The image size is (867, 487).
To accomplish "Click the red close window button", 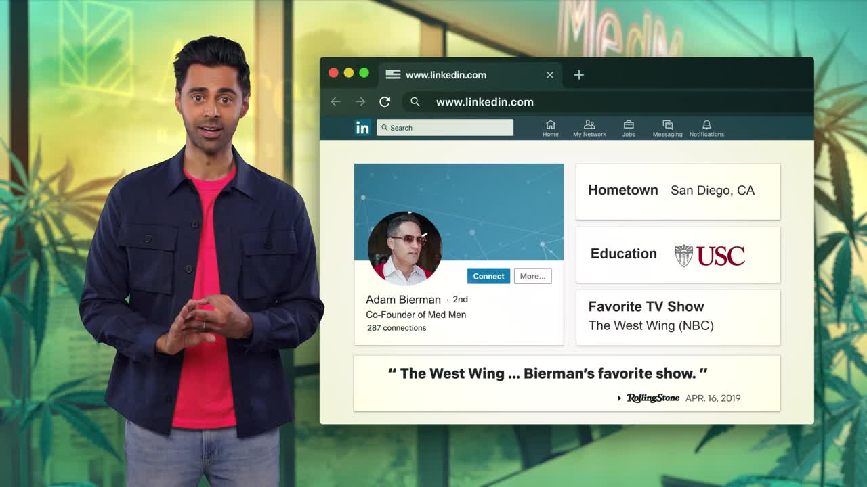I will coord(333,73).
